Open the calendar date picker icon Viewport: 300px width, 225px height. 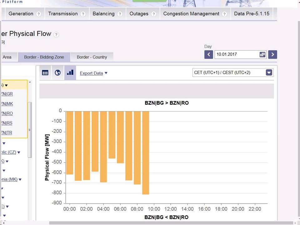pyautogui.click(x=262, y=54)
